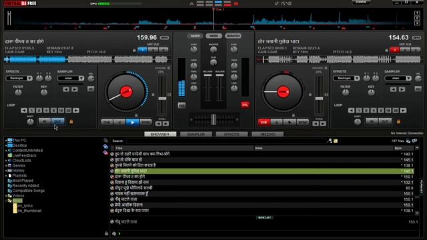This screenshot has width=427, height=240.
Task: Click the Bpm column header
Action: [398, 148]
